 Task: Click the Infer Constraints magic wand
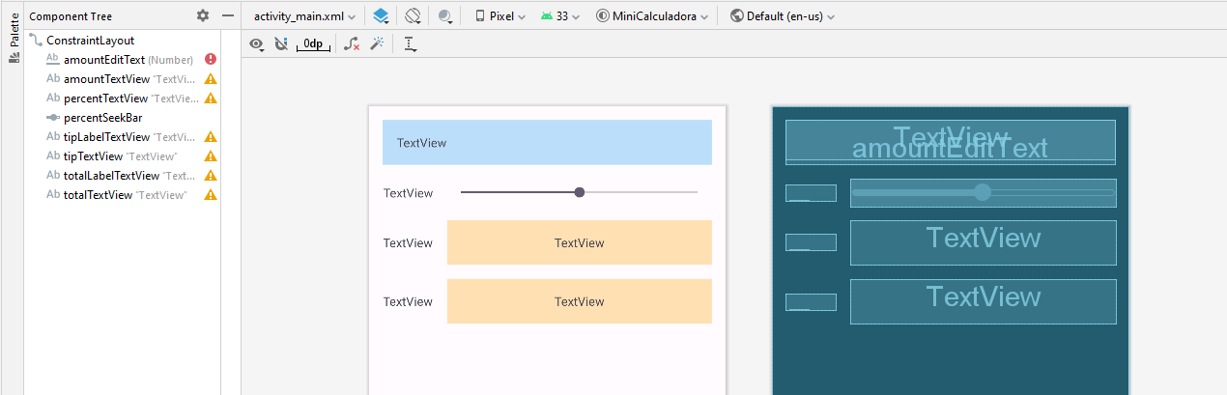378,43
